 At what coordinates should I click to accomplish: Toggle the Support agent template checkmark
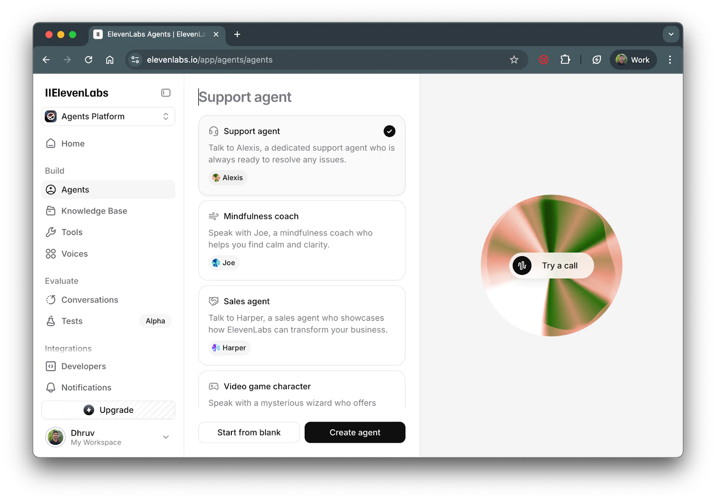coord(389,131)
